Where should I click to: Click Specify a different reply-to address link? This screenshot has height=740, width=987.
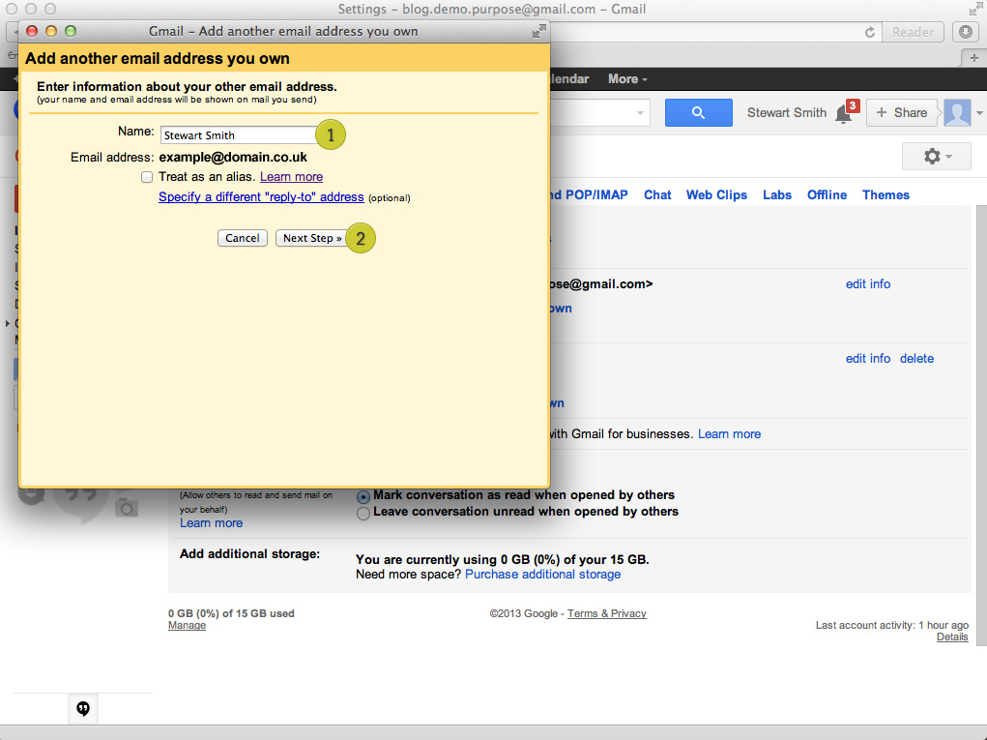(x=261, y=197)
